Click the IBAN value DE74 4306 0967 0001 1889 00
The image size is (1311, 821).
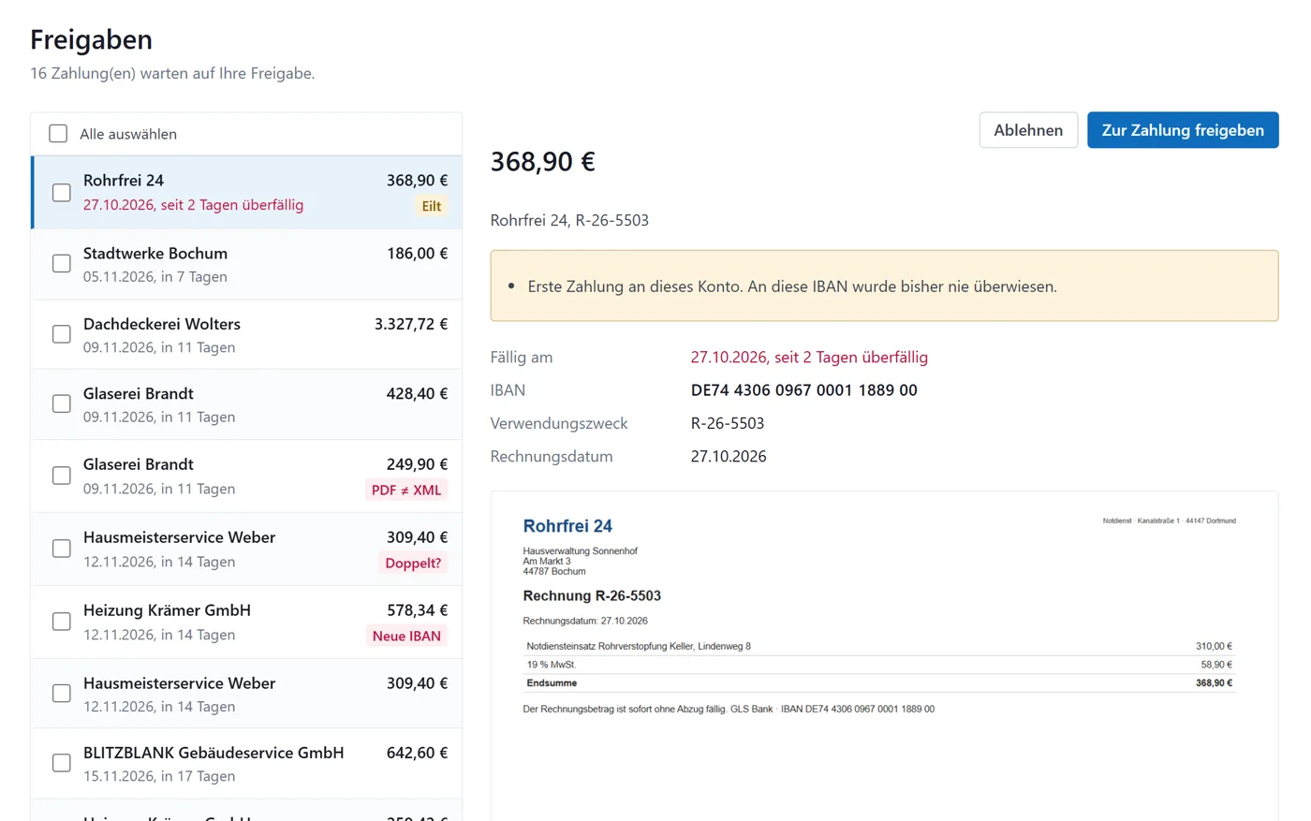[804, 390]
